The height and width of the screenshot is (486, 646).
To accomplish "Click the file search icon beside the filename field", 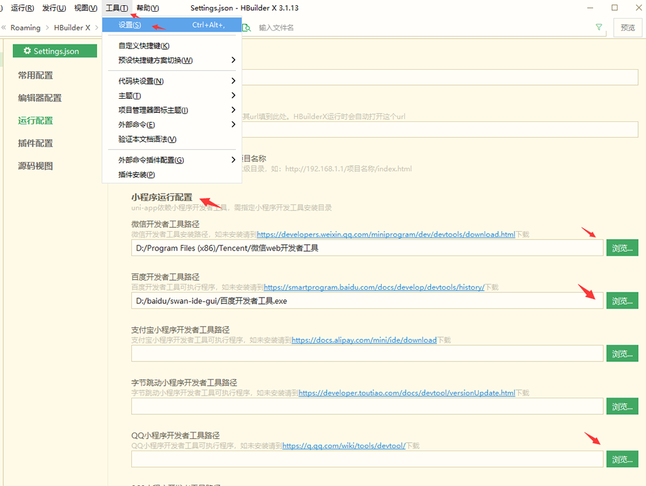I will (x=247, y=28).
